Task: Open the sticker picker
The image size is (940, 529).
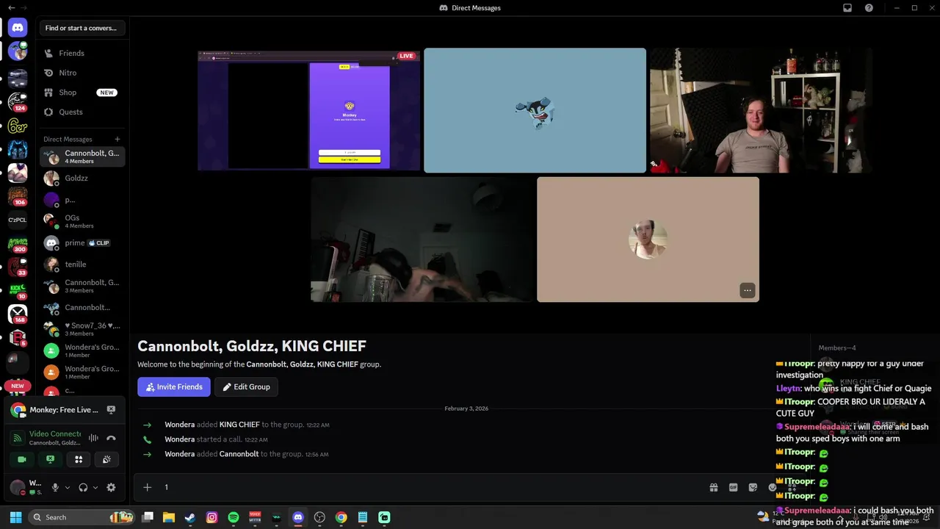Action: point(753,487)
